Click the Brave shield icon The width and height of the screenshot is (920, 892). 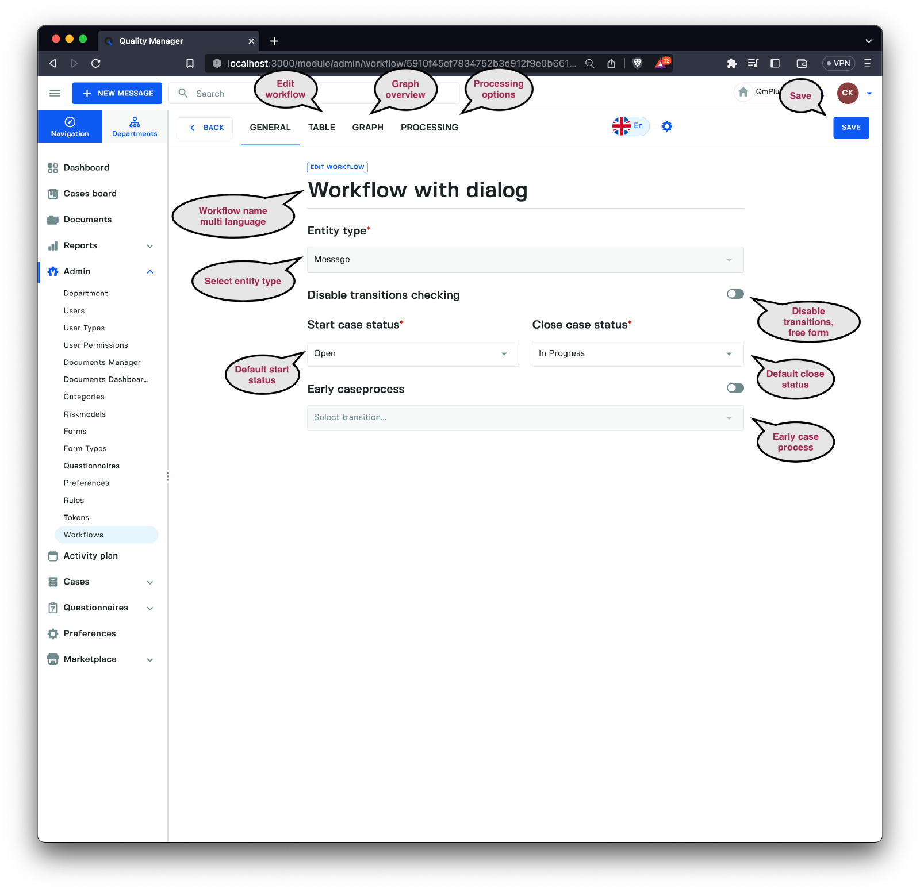point(637,63)
